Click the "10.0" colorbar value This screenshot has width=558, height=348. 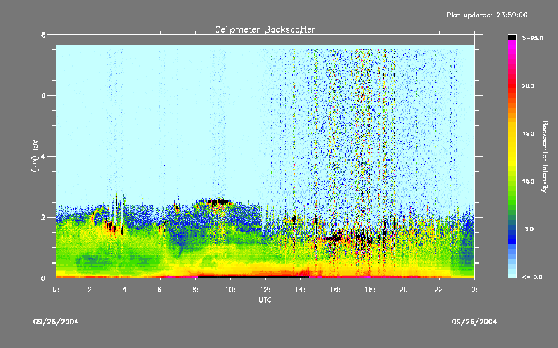click(x=528, y=182)
